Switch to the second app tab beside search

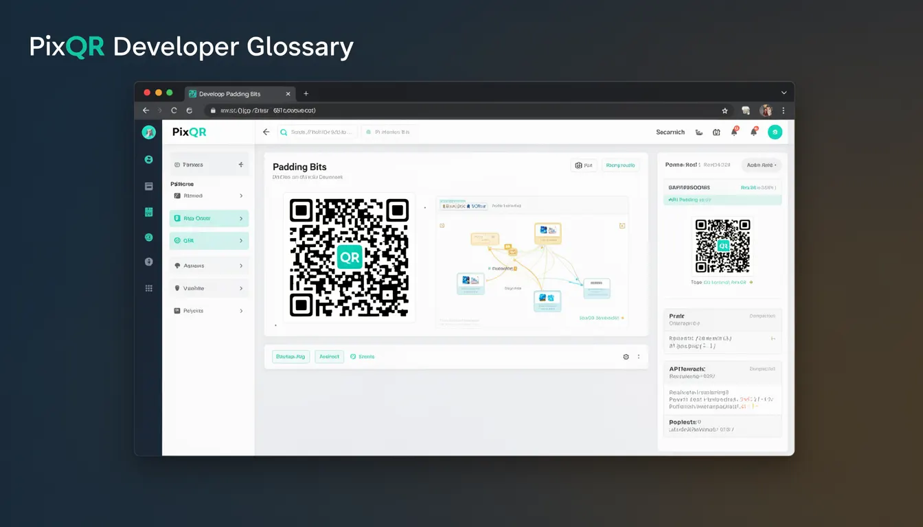389,132
